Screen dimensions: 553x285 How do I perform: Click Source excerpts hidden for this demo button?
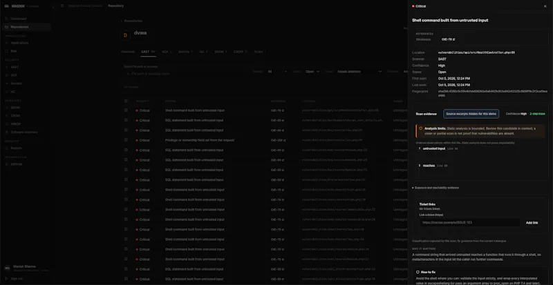471,114
